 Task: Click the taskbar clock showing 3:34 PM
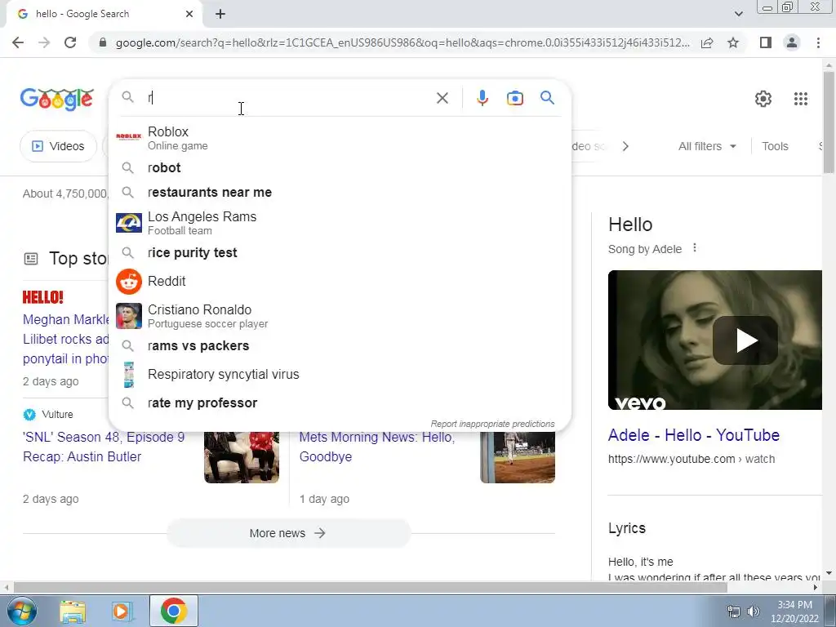pyautogui.click(x=794, y=611)
